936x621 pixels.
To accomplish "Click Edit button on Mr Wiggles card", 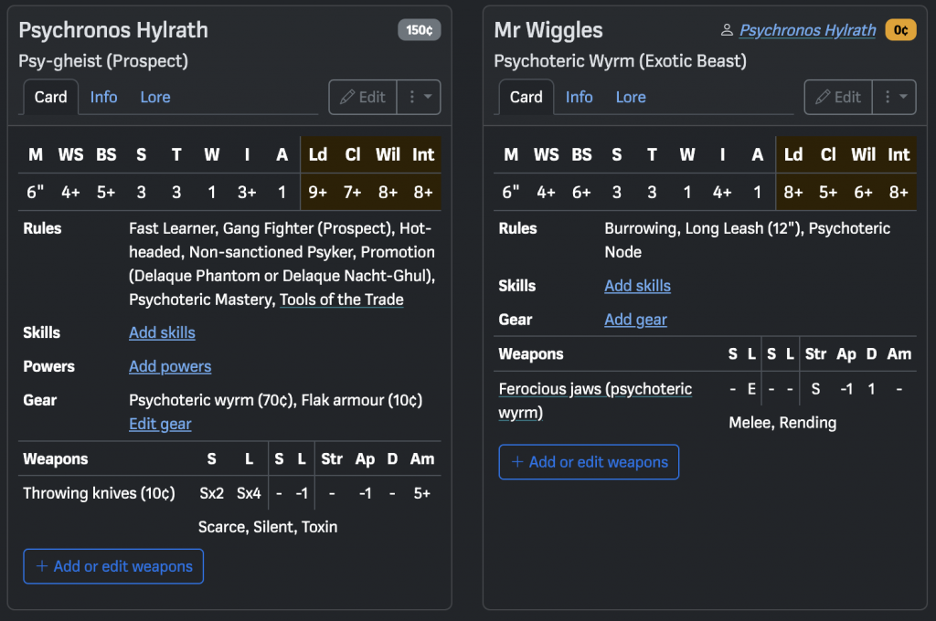I will click(x=838, y=97).
